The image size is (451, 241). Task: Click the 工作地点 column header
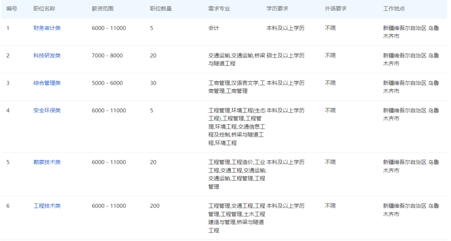(394, 9)
